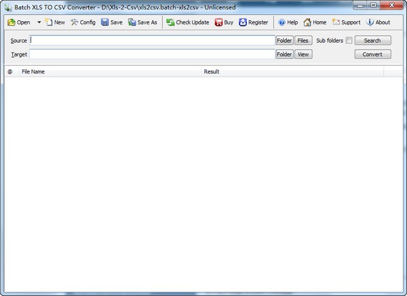Focus the Source path input field
This screenshot has height=296, width=407.
pos(153,41)
